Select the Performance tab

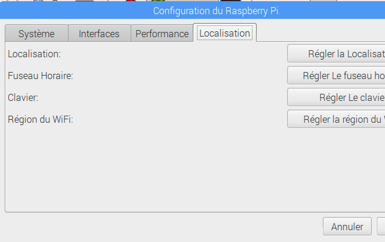[x=162, y=34]
